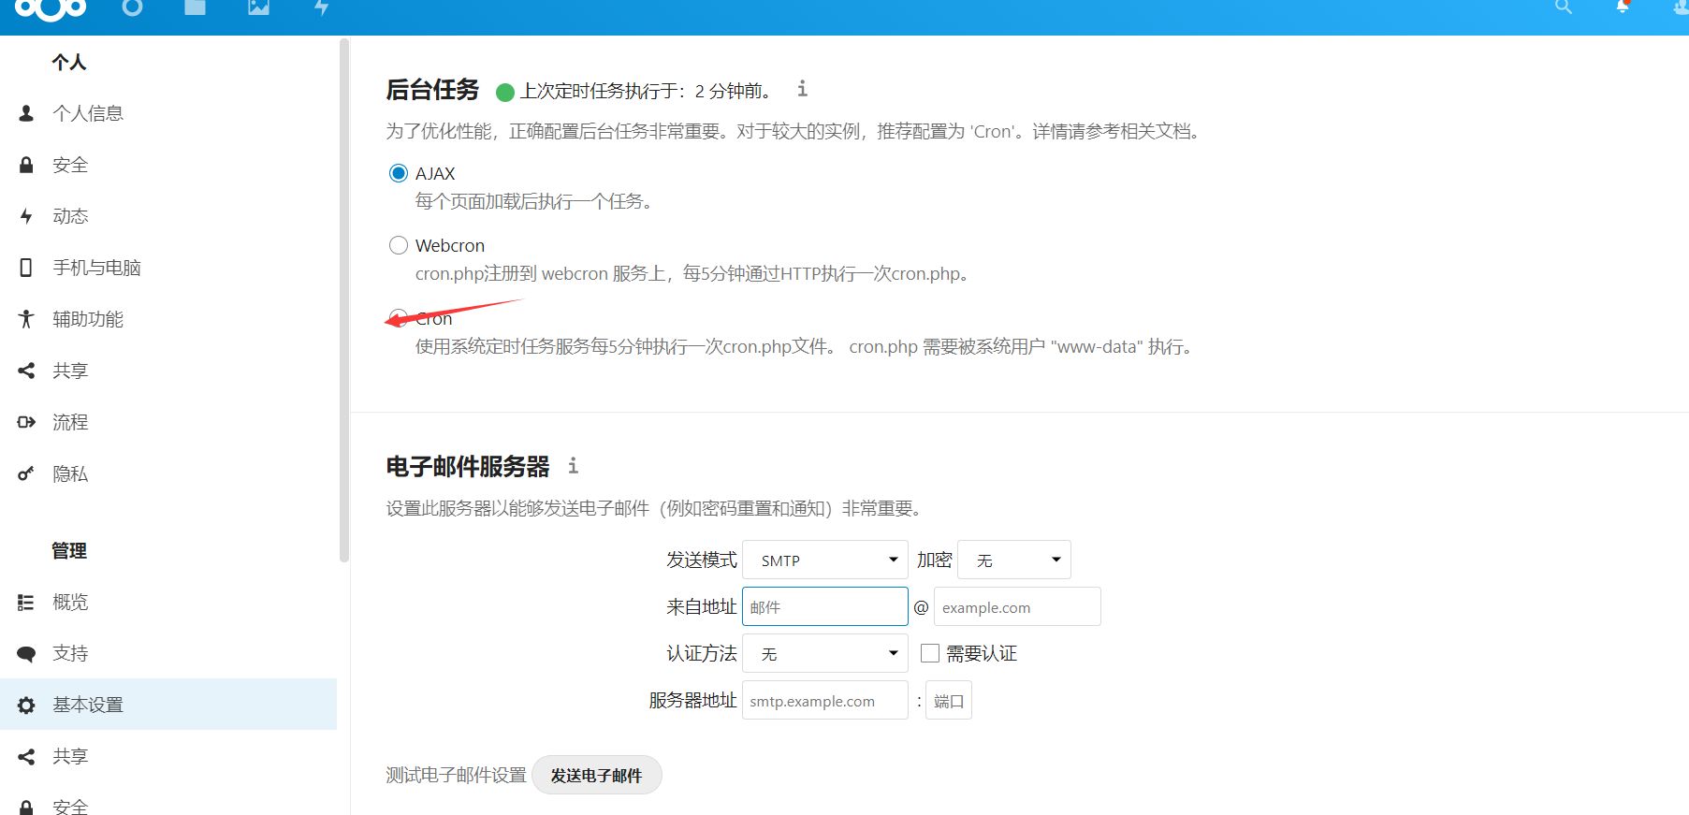Click the person icon for 个人信息
Viewport: 1689px width, 815px height.
coord(26,113)
